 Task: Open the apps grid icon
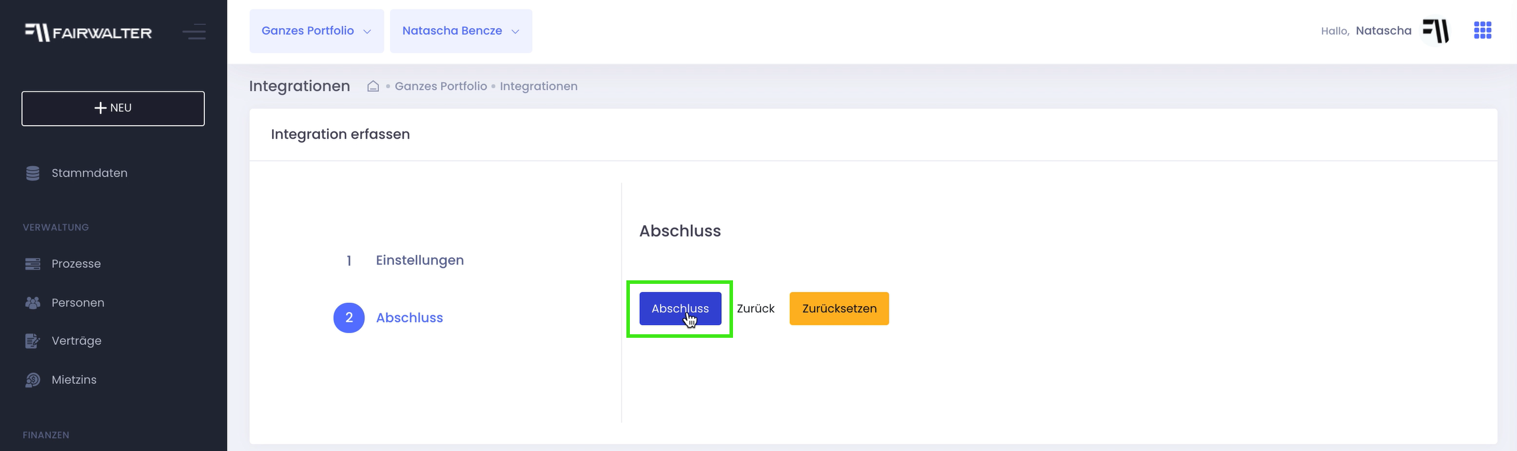[1482, 30]
